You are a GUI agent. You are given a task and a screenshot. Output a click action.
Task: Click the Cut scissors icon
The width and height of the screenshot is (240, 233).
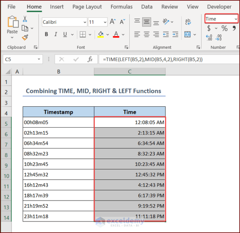coord(25,19)
